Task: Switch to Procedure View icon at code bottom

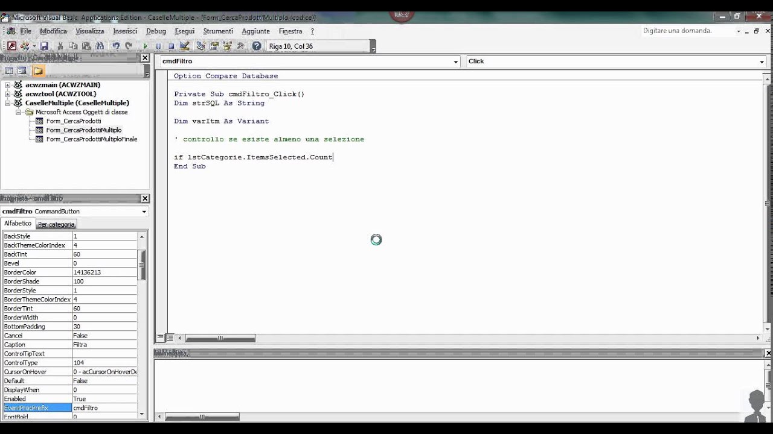Action: pos(161,338)
